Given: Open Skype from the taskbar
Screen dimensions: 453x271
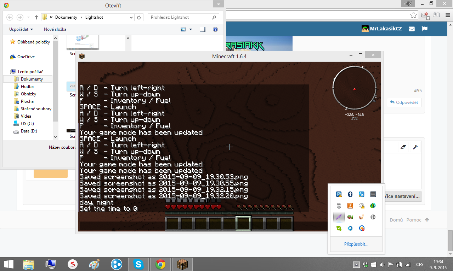Looking at the screenshot, I should [x=138, y=264].
